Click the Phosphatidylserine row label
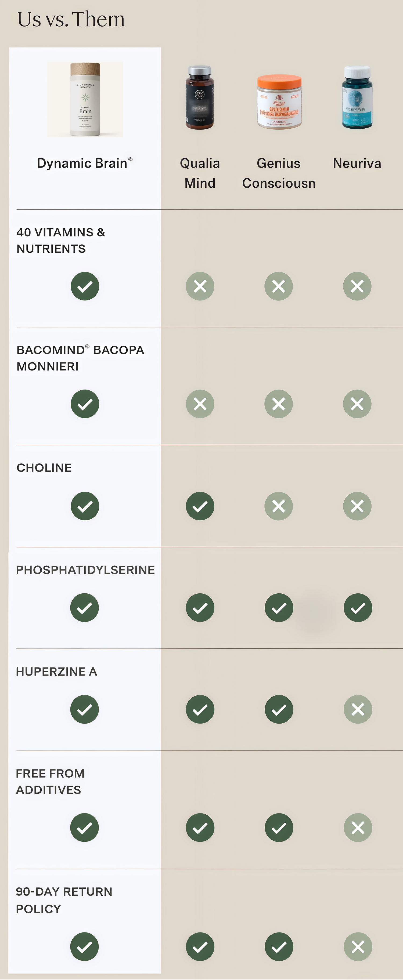Screen dimensions: 403x980 [x=85, y=570]
